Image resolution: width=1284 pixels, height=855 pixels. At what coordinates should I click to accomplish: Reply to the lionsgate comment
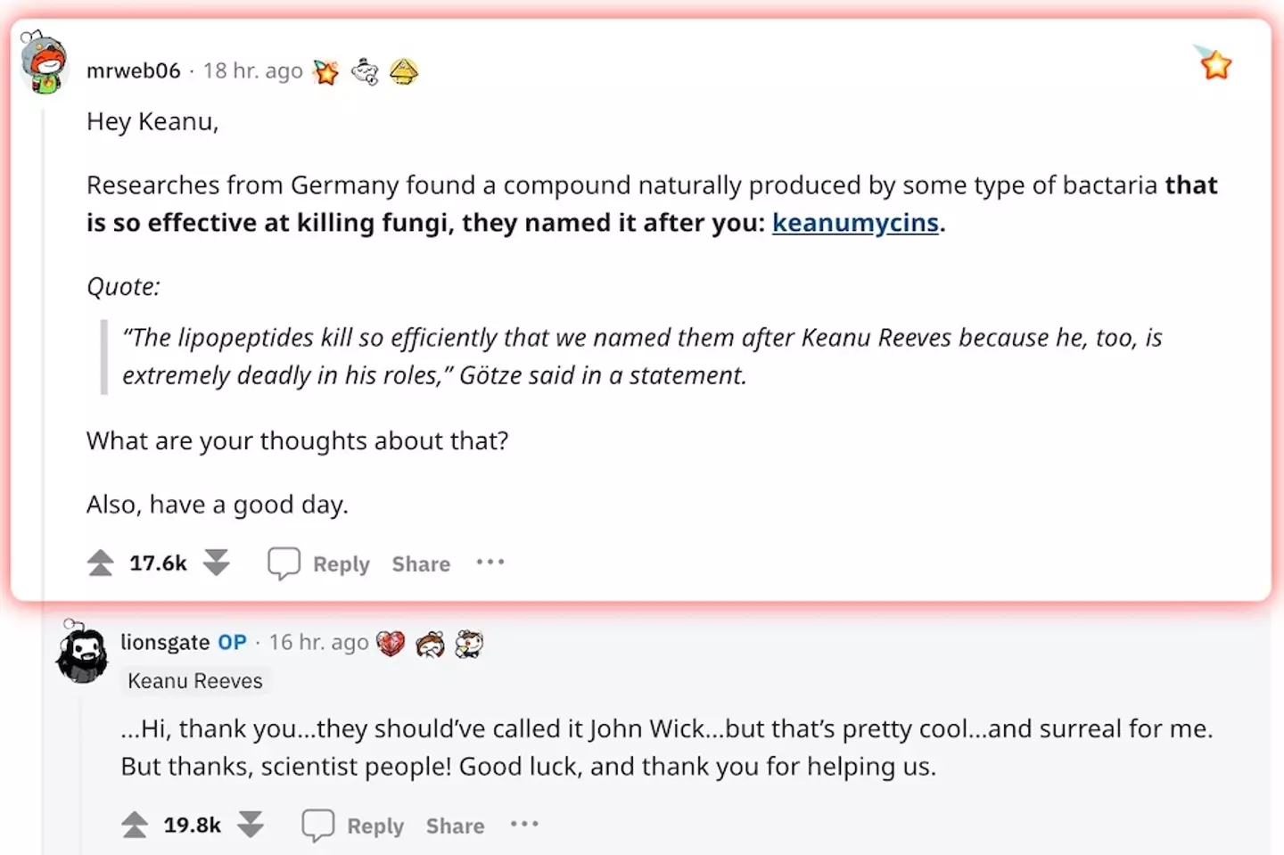(374, 826)
